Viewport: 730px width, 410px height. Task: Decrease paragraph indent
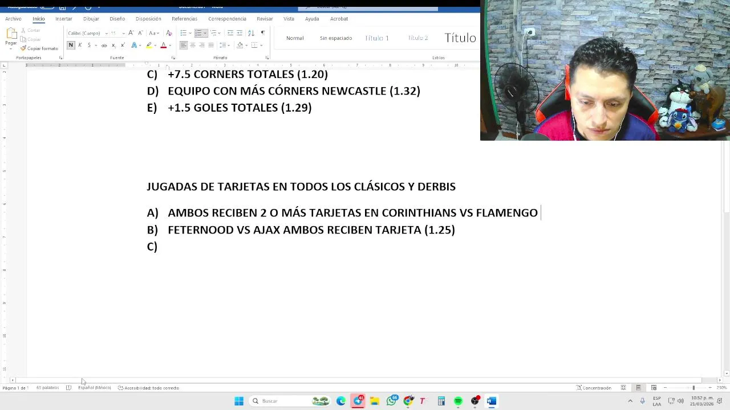(x=230, y=33)
